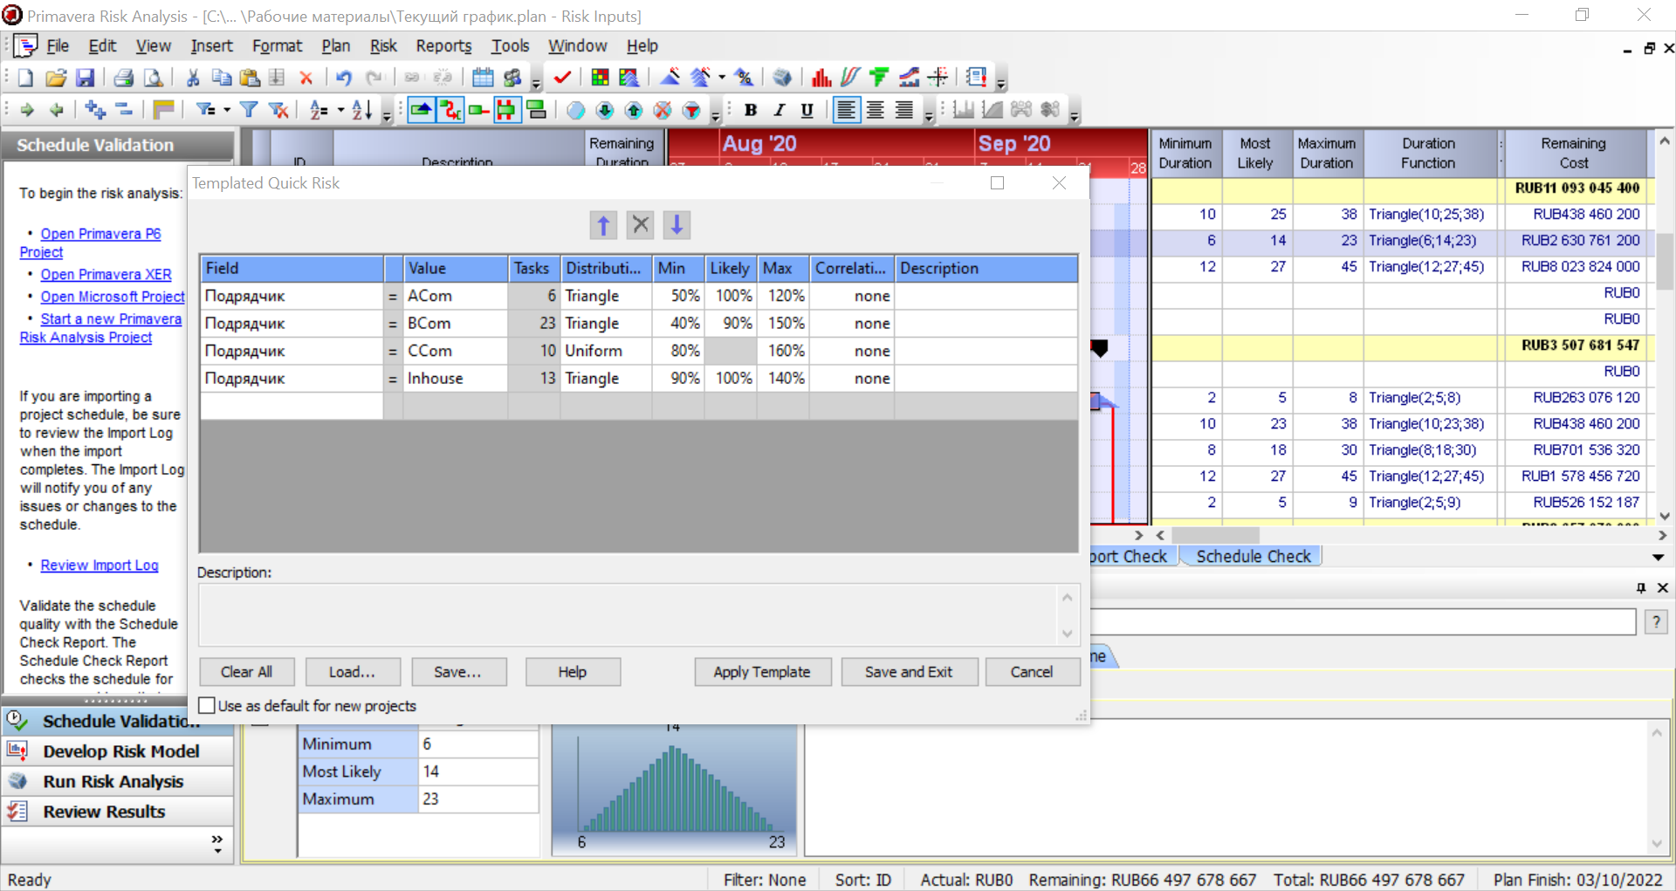Image resolution: width=1676 pixels, height=891 pixels.
Task: Open the filter dropdown arrow in toolbar
Action: 227,110
